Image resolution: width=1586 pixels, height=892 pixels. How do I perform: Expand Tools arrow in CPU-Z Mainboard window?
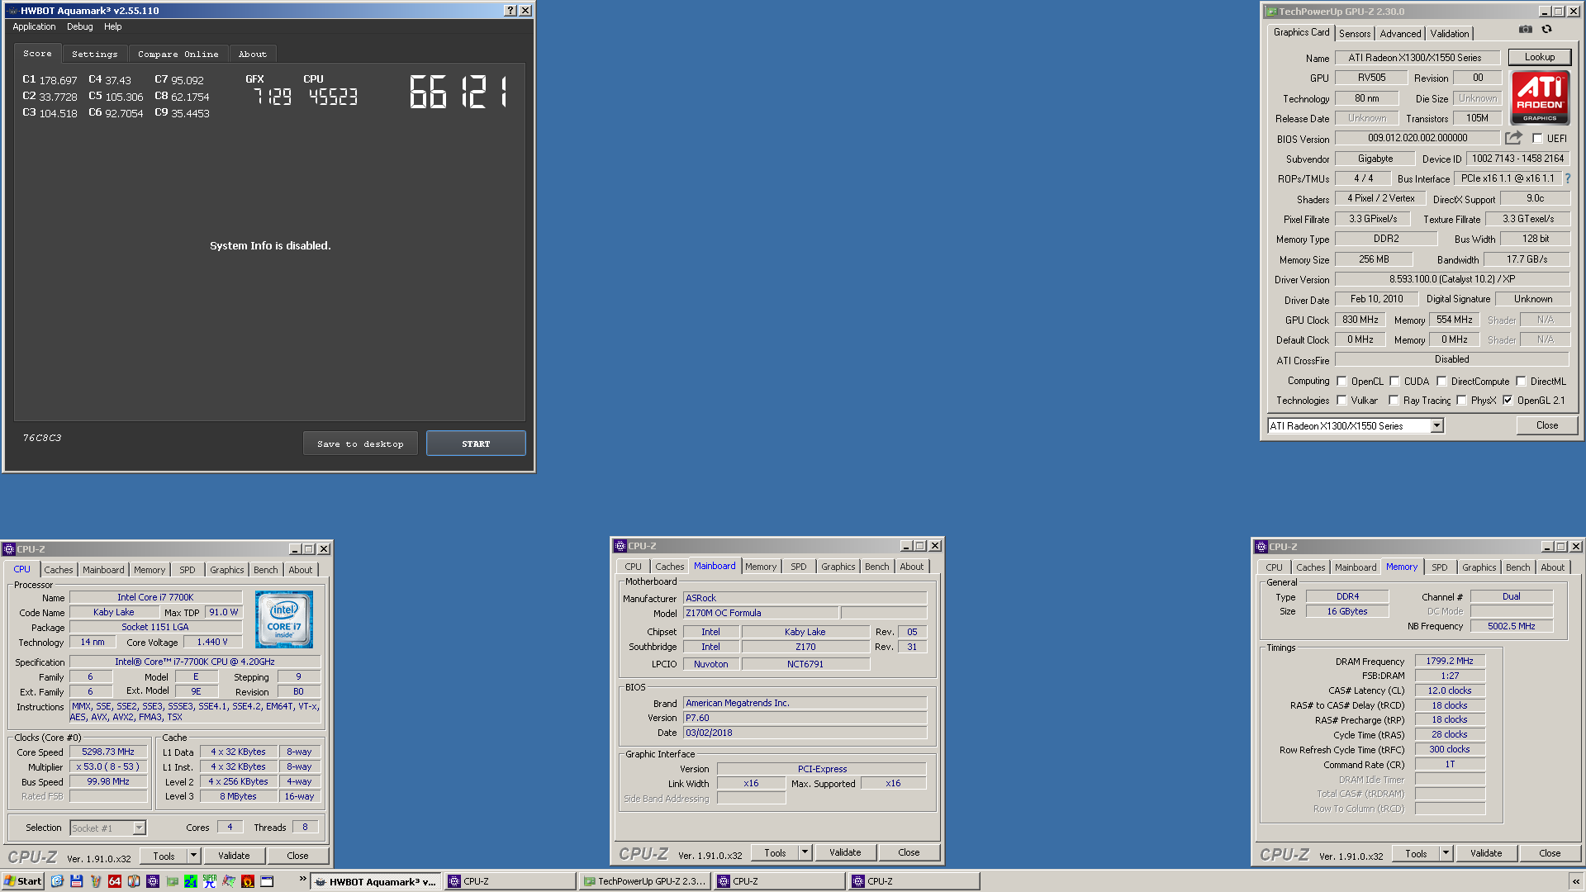pyautogui.click(x=805, y=852)
